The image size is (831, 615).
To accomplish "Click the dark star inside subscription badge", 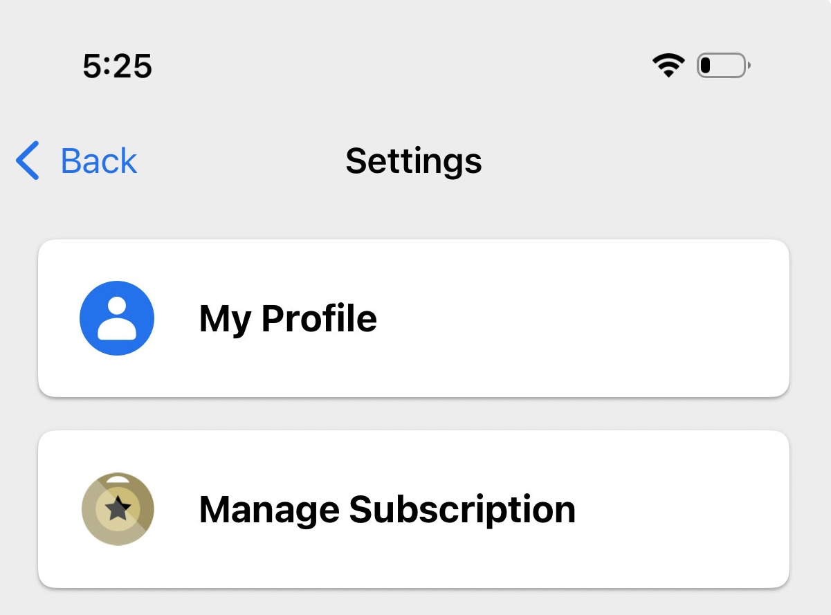I will pyautogui.click(x=118, y=510).
